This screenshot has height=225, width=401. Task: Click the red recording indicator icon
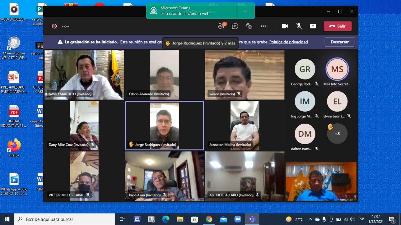[54, 26]
